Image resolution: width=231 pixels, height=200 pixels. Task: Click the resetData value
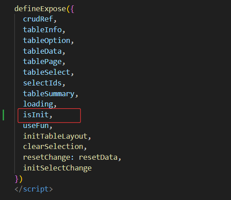(98, 157)
